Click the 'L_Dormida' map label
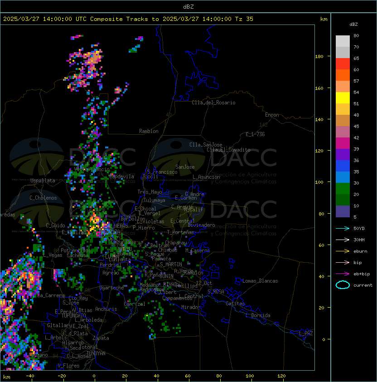This screenshot has height=382, width=377. tap(258, 315)
